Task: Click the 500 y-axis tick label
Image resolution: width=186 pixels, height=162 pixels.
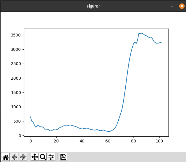Action: coord(17,121)
